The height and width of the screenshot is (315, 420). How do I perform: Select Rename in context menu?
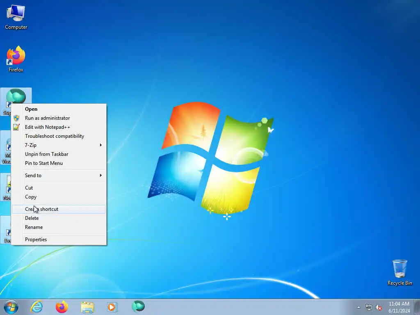(x=59, y=227)
